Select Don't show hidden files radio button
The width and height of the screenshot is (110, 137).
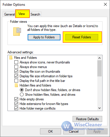click(22, 90)
